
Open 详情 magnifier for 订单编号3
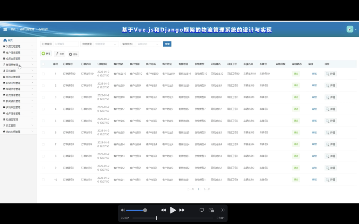[330, 156]
